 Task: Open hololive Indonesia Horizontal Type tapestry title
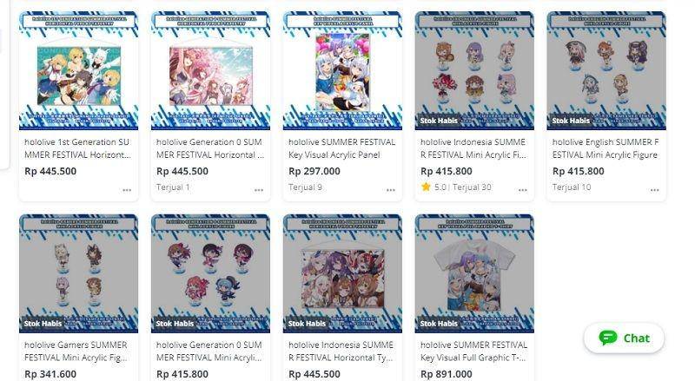tap(341, 351)
